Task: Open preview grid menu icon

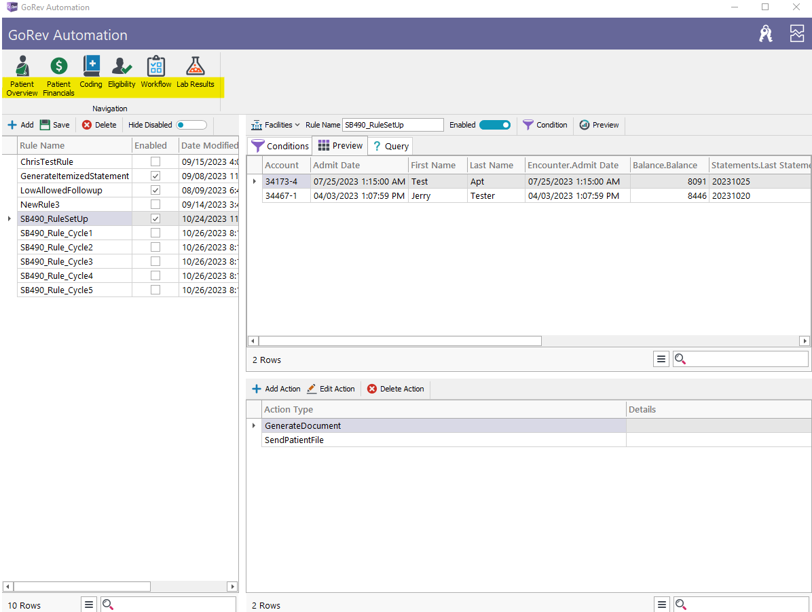Action: click(661, 358)
